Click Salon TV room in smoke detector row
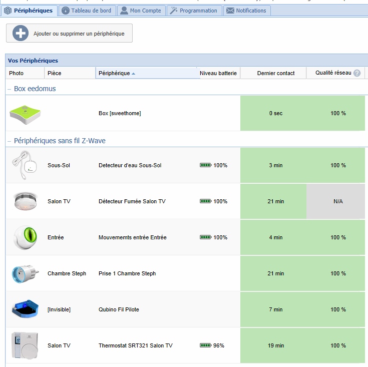Image resolution: width=368 pixels, height=367 pixels. (59, 201)
